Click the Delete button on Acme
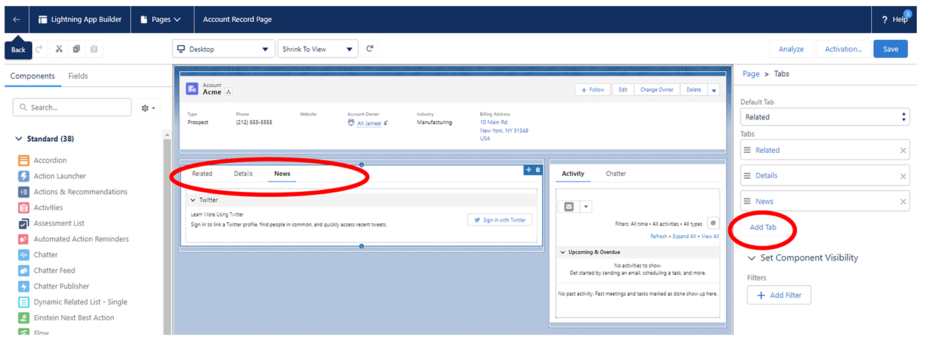This screenshot has height=339, width=928. pos(694,90)
